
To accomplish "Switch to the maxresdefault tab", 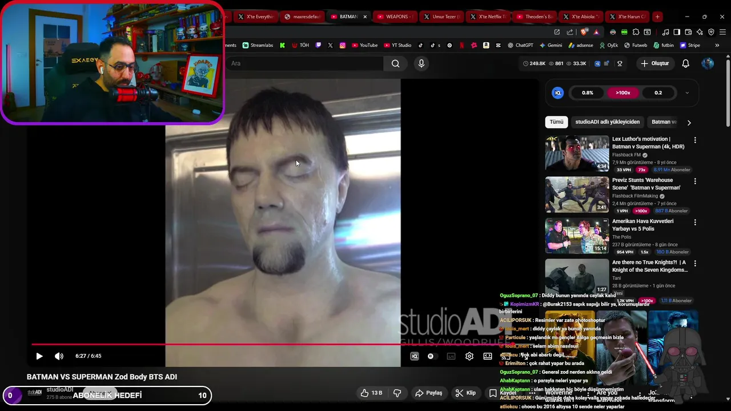I will tap(303, 17).
